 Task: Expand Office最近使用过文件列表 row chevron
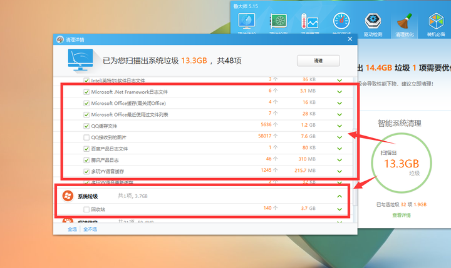340,114
